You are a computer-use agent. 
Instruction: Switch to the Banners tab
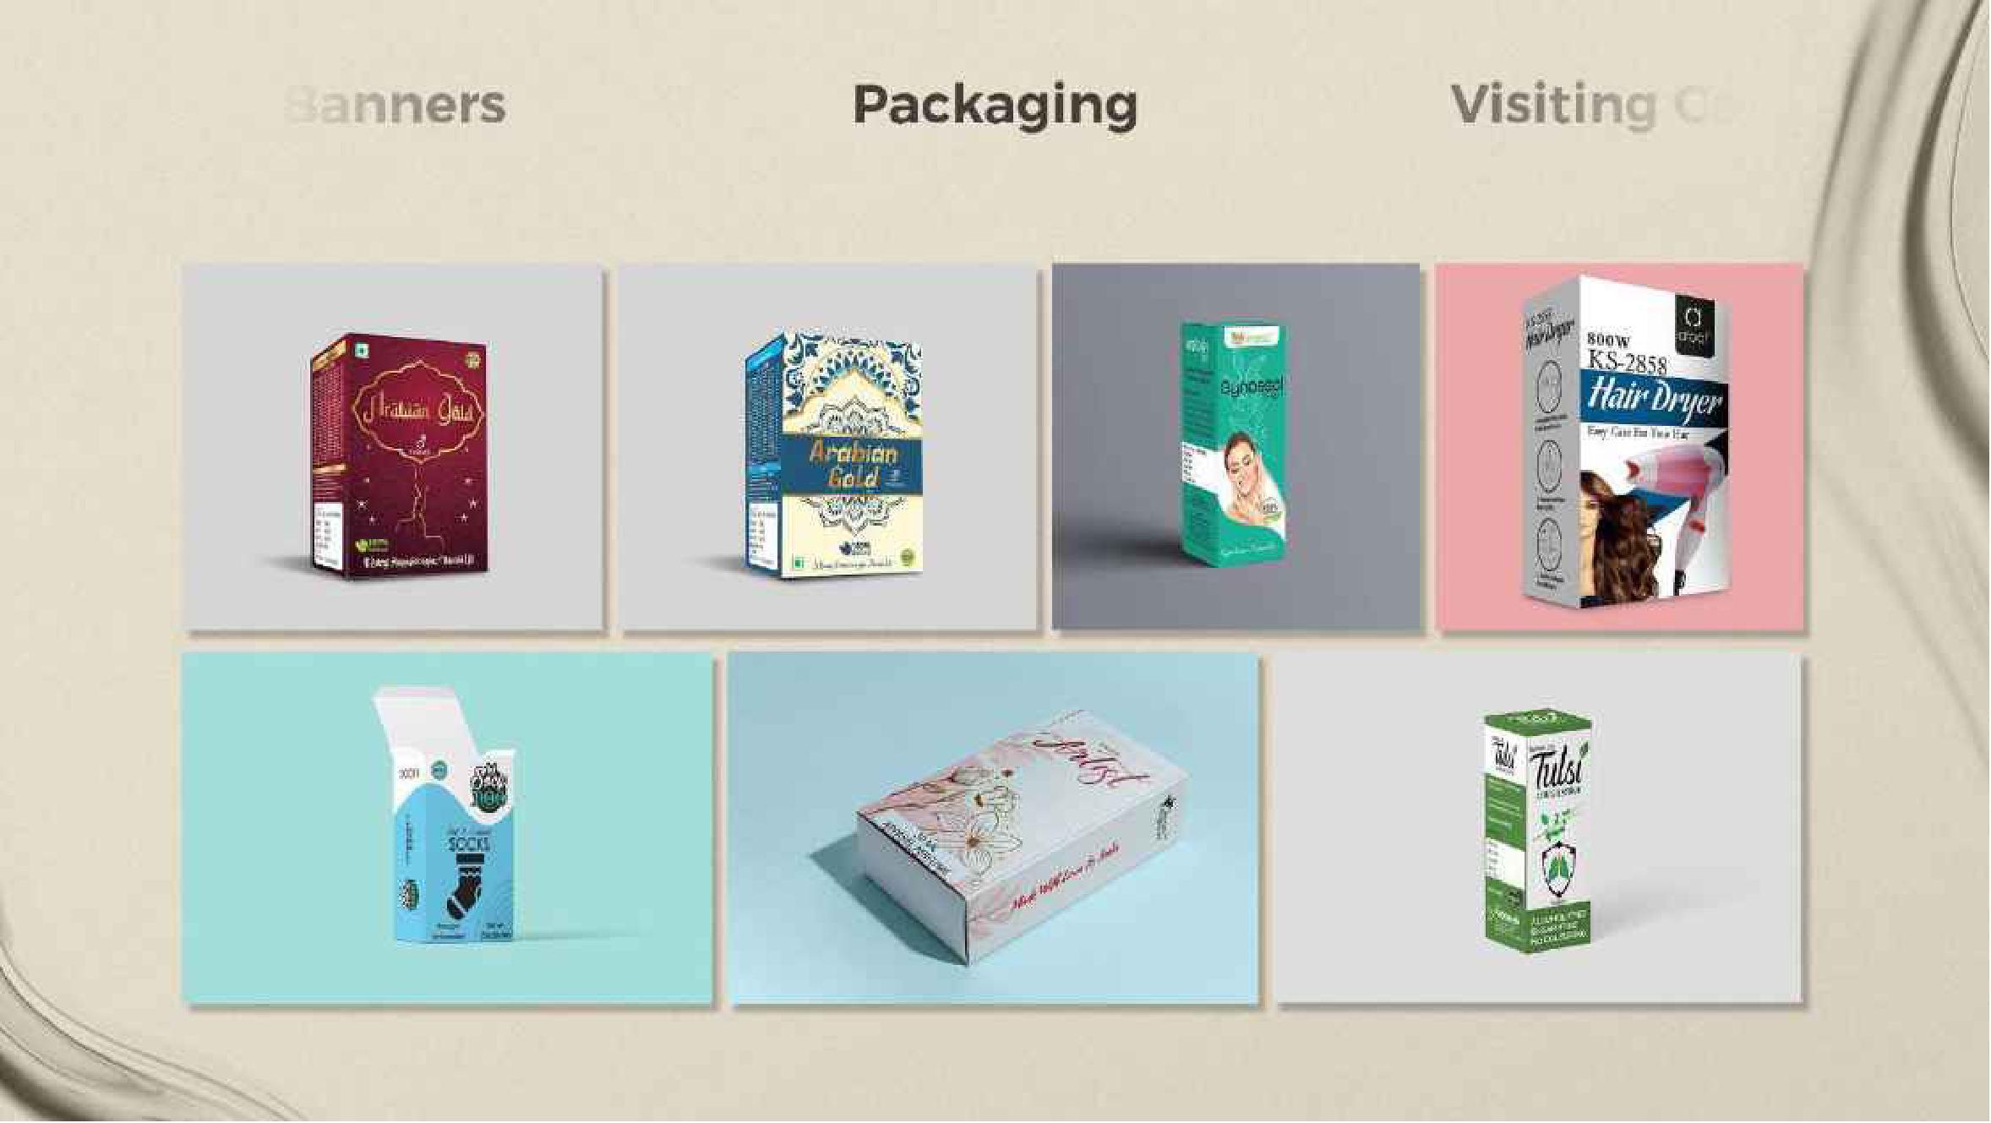pyautogui.click(x=395, y=106)
